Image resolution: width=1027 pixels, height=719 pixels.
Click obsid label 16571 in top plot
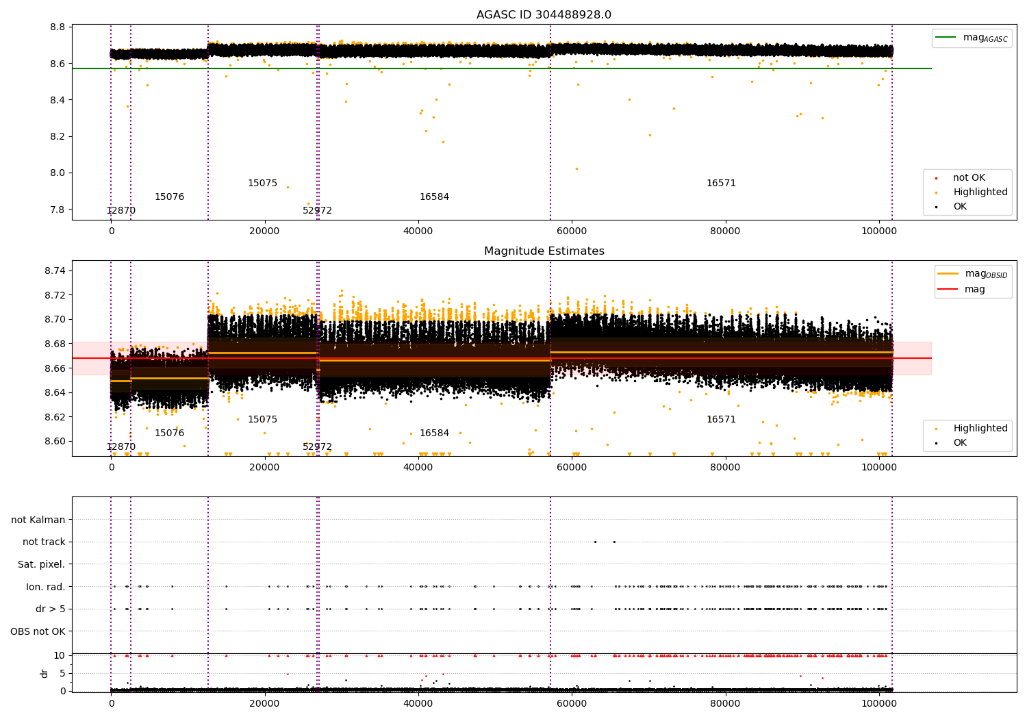721,183
